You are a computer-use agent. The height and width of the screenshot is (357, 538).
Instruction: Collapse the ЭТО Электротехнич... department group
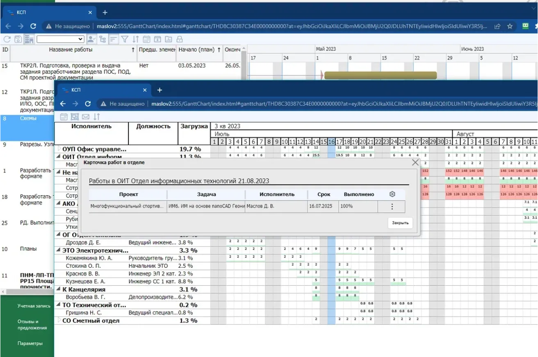(58, 251)
